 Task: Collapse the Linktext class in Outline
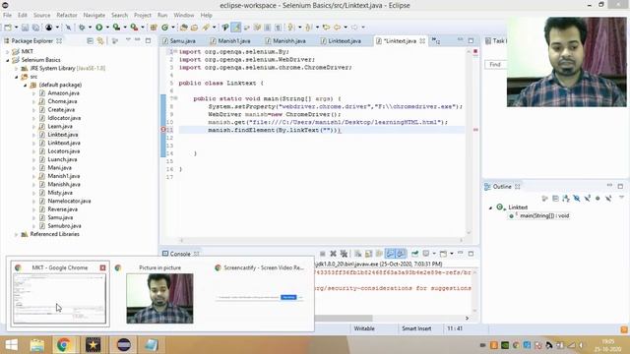point(490,207)
